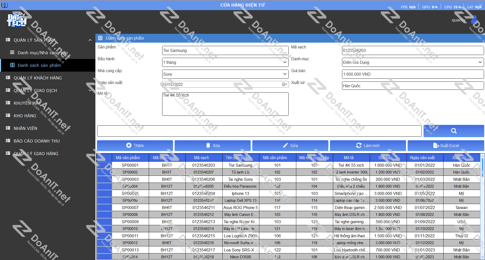
Task: Click the list icon beside BÁO CÁO DOANH THU
Action: pos(8,141)
